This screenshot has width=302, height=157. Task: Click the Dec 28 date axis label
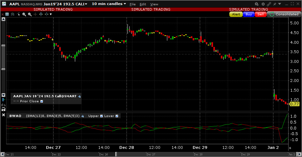pos(127,148)
